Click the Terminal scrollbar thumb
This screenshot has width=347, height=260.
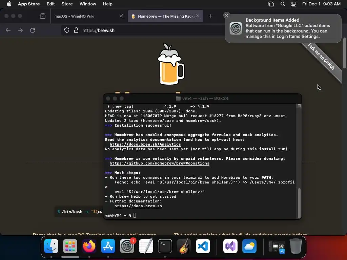click(299, 203)
